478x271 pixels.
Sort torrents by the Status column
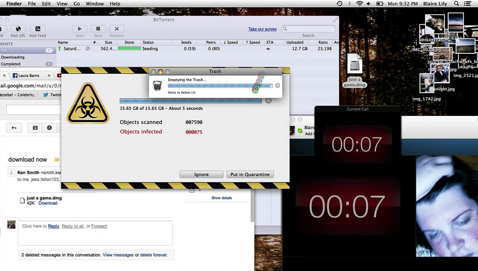tap(148, 43)
